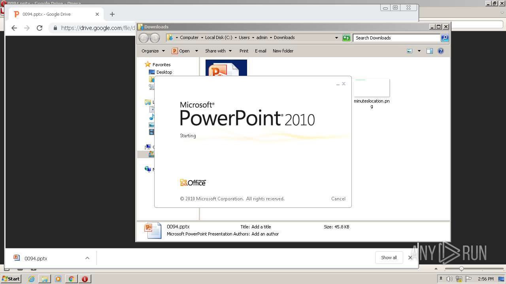Open the Windows Start menu

(x=11, y=278)
